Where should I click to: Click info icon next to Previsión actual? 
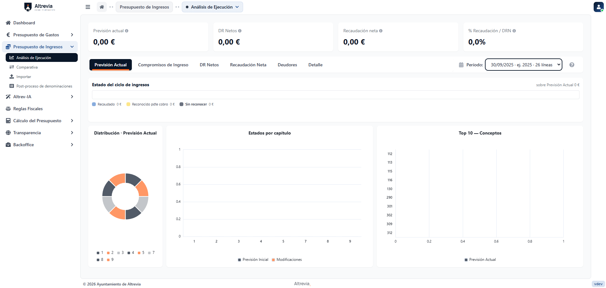click(x=127, y=31)
